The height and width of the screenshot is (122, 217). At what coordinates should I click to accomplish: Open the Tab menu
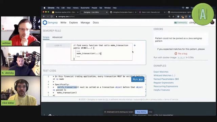click(x=101, y=8)
